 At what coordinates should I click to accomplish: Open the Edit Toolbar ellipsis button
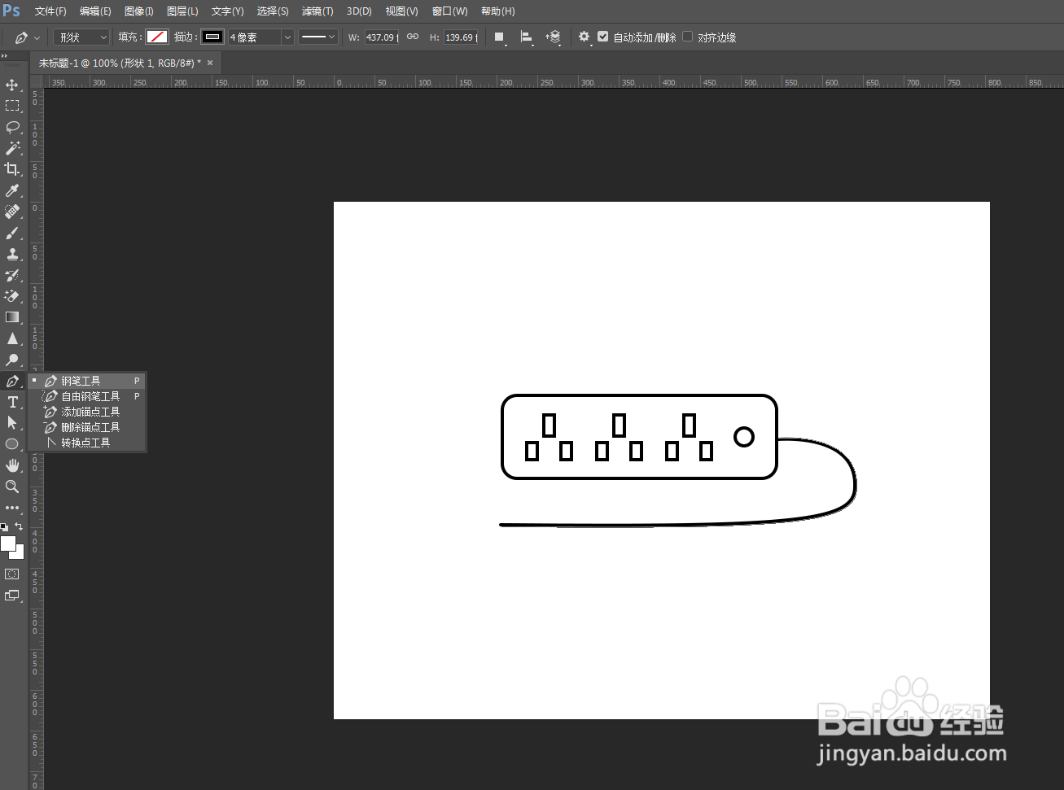(x=12, y=508)
